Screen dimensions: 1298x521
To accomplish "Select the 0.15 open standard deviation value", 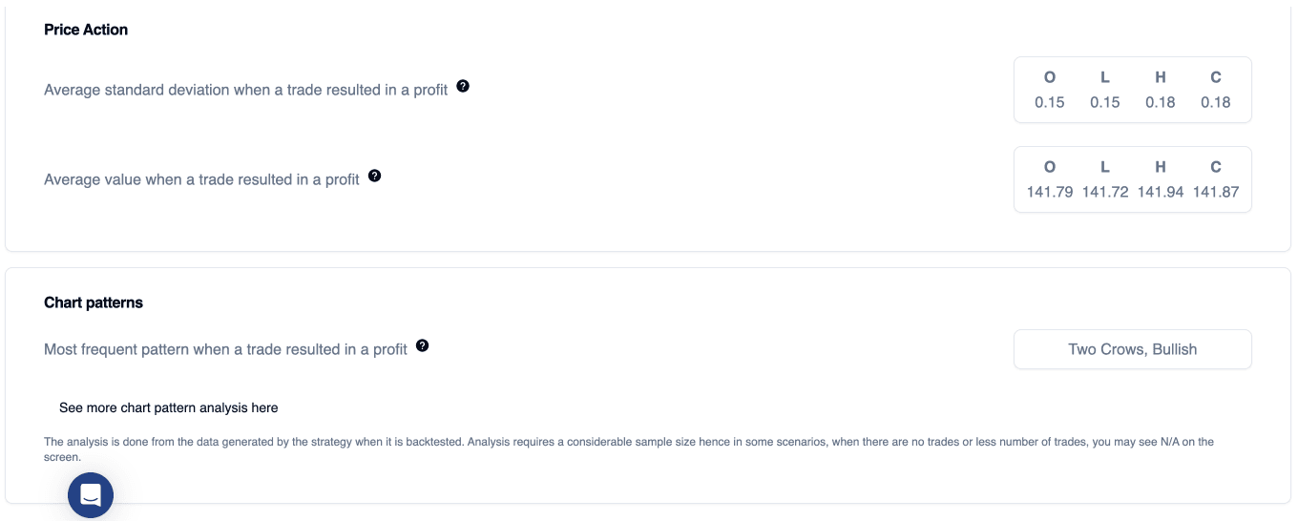I will point(1050,102).
